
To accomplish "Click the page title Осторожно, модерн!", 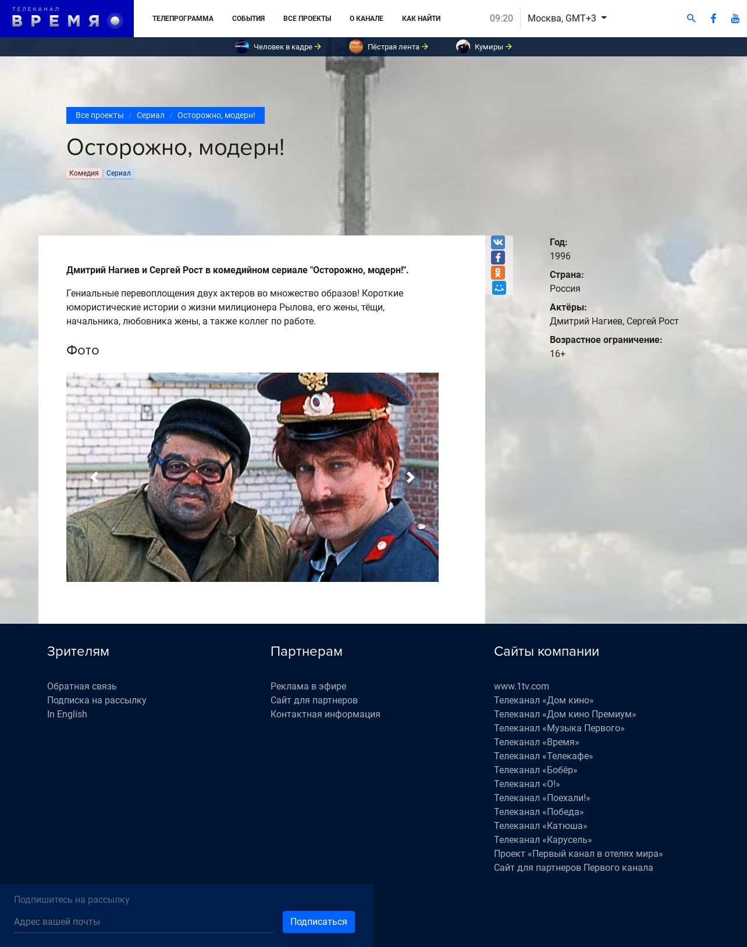I will (x=175, y=148).
